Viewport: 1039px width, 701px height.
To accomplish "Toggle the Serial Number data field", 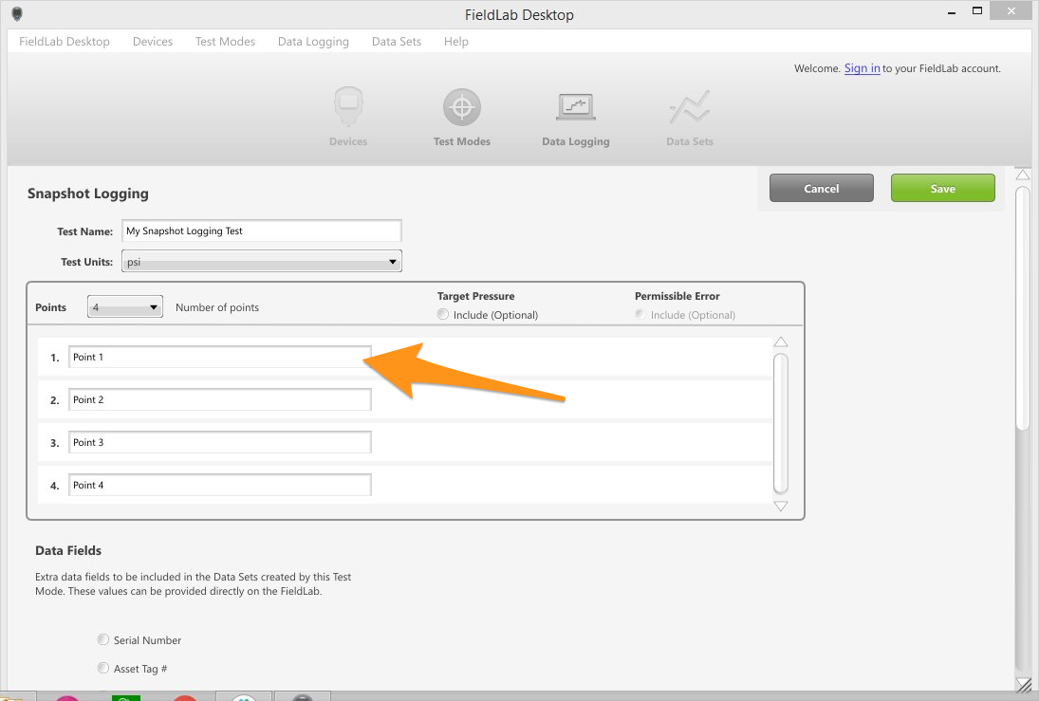I will tap(102, 639).
